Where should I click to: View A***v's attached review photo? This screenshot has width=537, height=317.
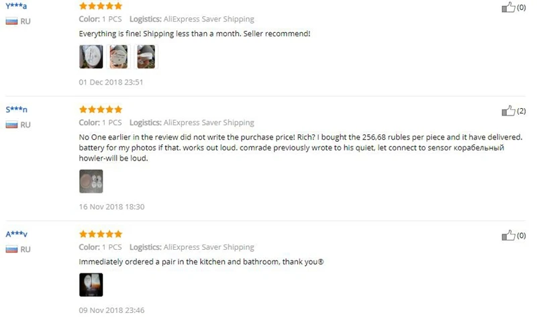click(x=91, y=285)
